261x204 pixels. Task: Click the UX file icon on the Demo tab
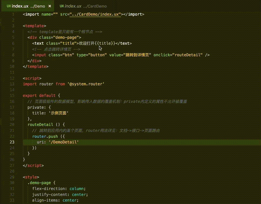pos(9,6)
